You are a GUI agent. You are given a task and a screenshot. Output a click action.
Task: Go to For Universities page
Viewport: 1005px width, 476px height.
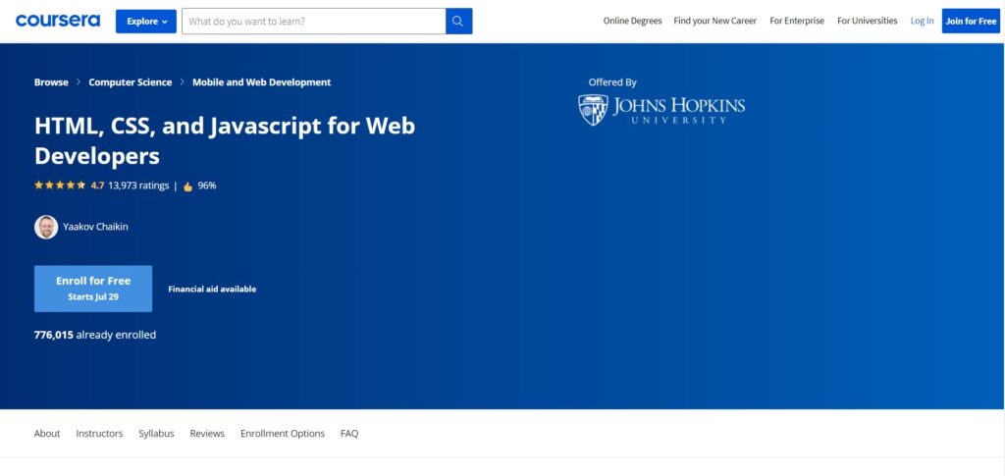[x=868, y=22]
